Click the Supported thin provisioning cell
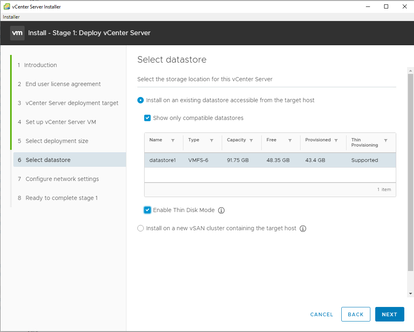The image size is (414, 332). 365,160
